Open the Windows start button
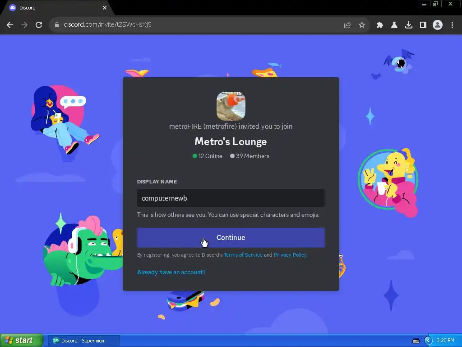This screenshot has width=462, height=347. (22, 341)
